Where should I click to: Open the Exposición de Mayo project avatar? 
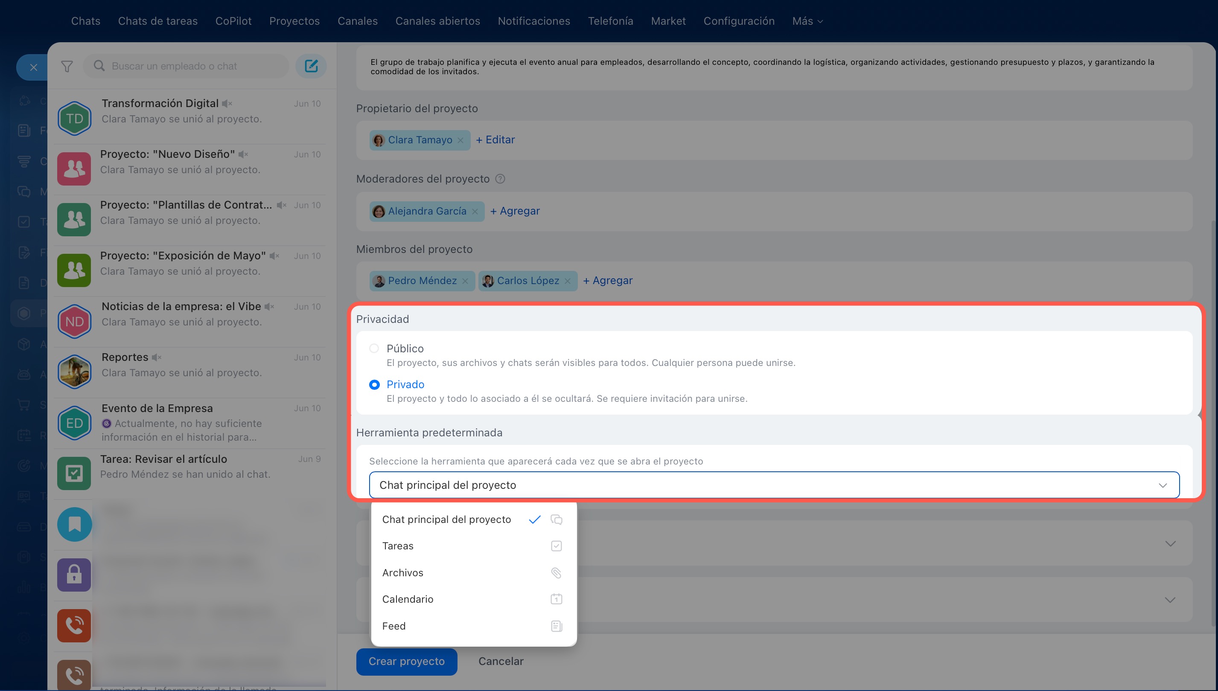pos(74,270)
